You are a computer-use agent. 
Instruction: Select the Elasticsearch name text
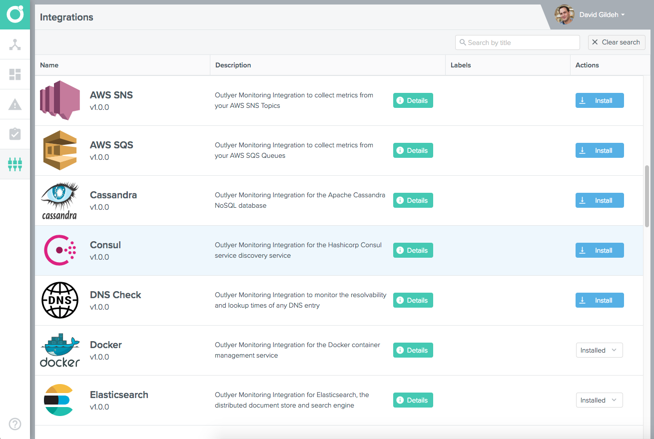pyautogui.click(x=119, y=395)
